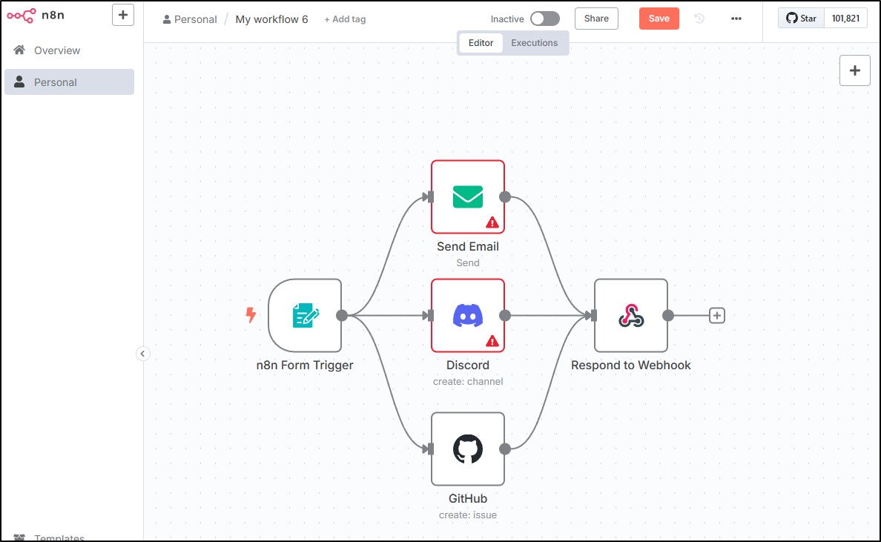Screen dimensions: 881x542
Task: Click the Discord node input connector
Action: click(x=429, y=316)
